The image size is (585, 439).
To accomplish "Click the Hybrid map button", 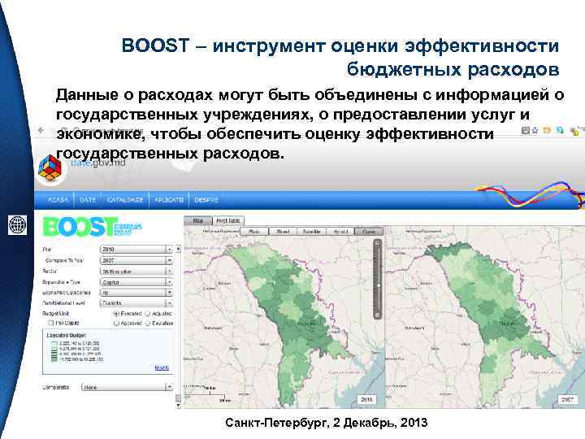I will (x=340, y=232).
